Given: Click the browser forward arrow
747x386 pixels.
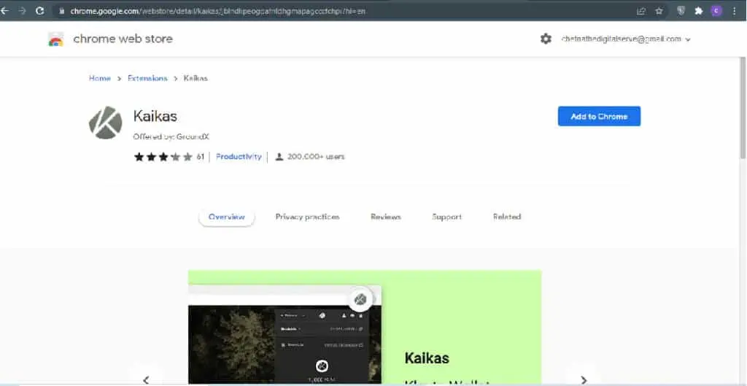Looking at the screenshot, I should (x=22, y=10).
